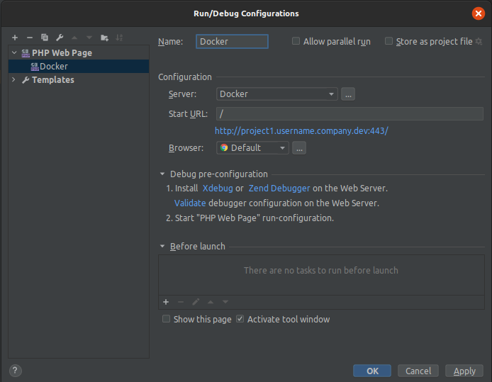
Task: Open server settings via ellipsis button
Action: pos(348,94)
